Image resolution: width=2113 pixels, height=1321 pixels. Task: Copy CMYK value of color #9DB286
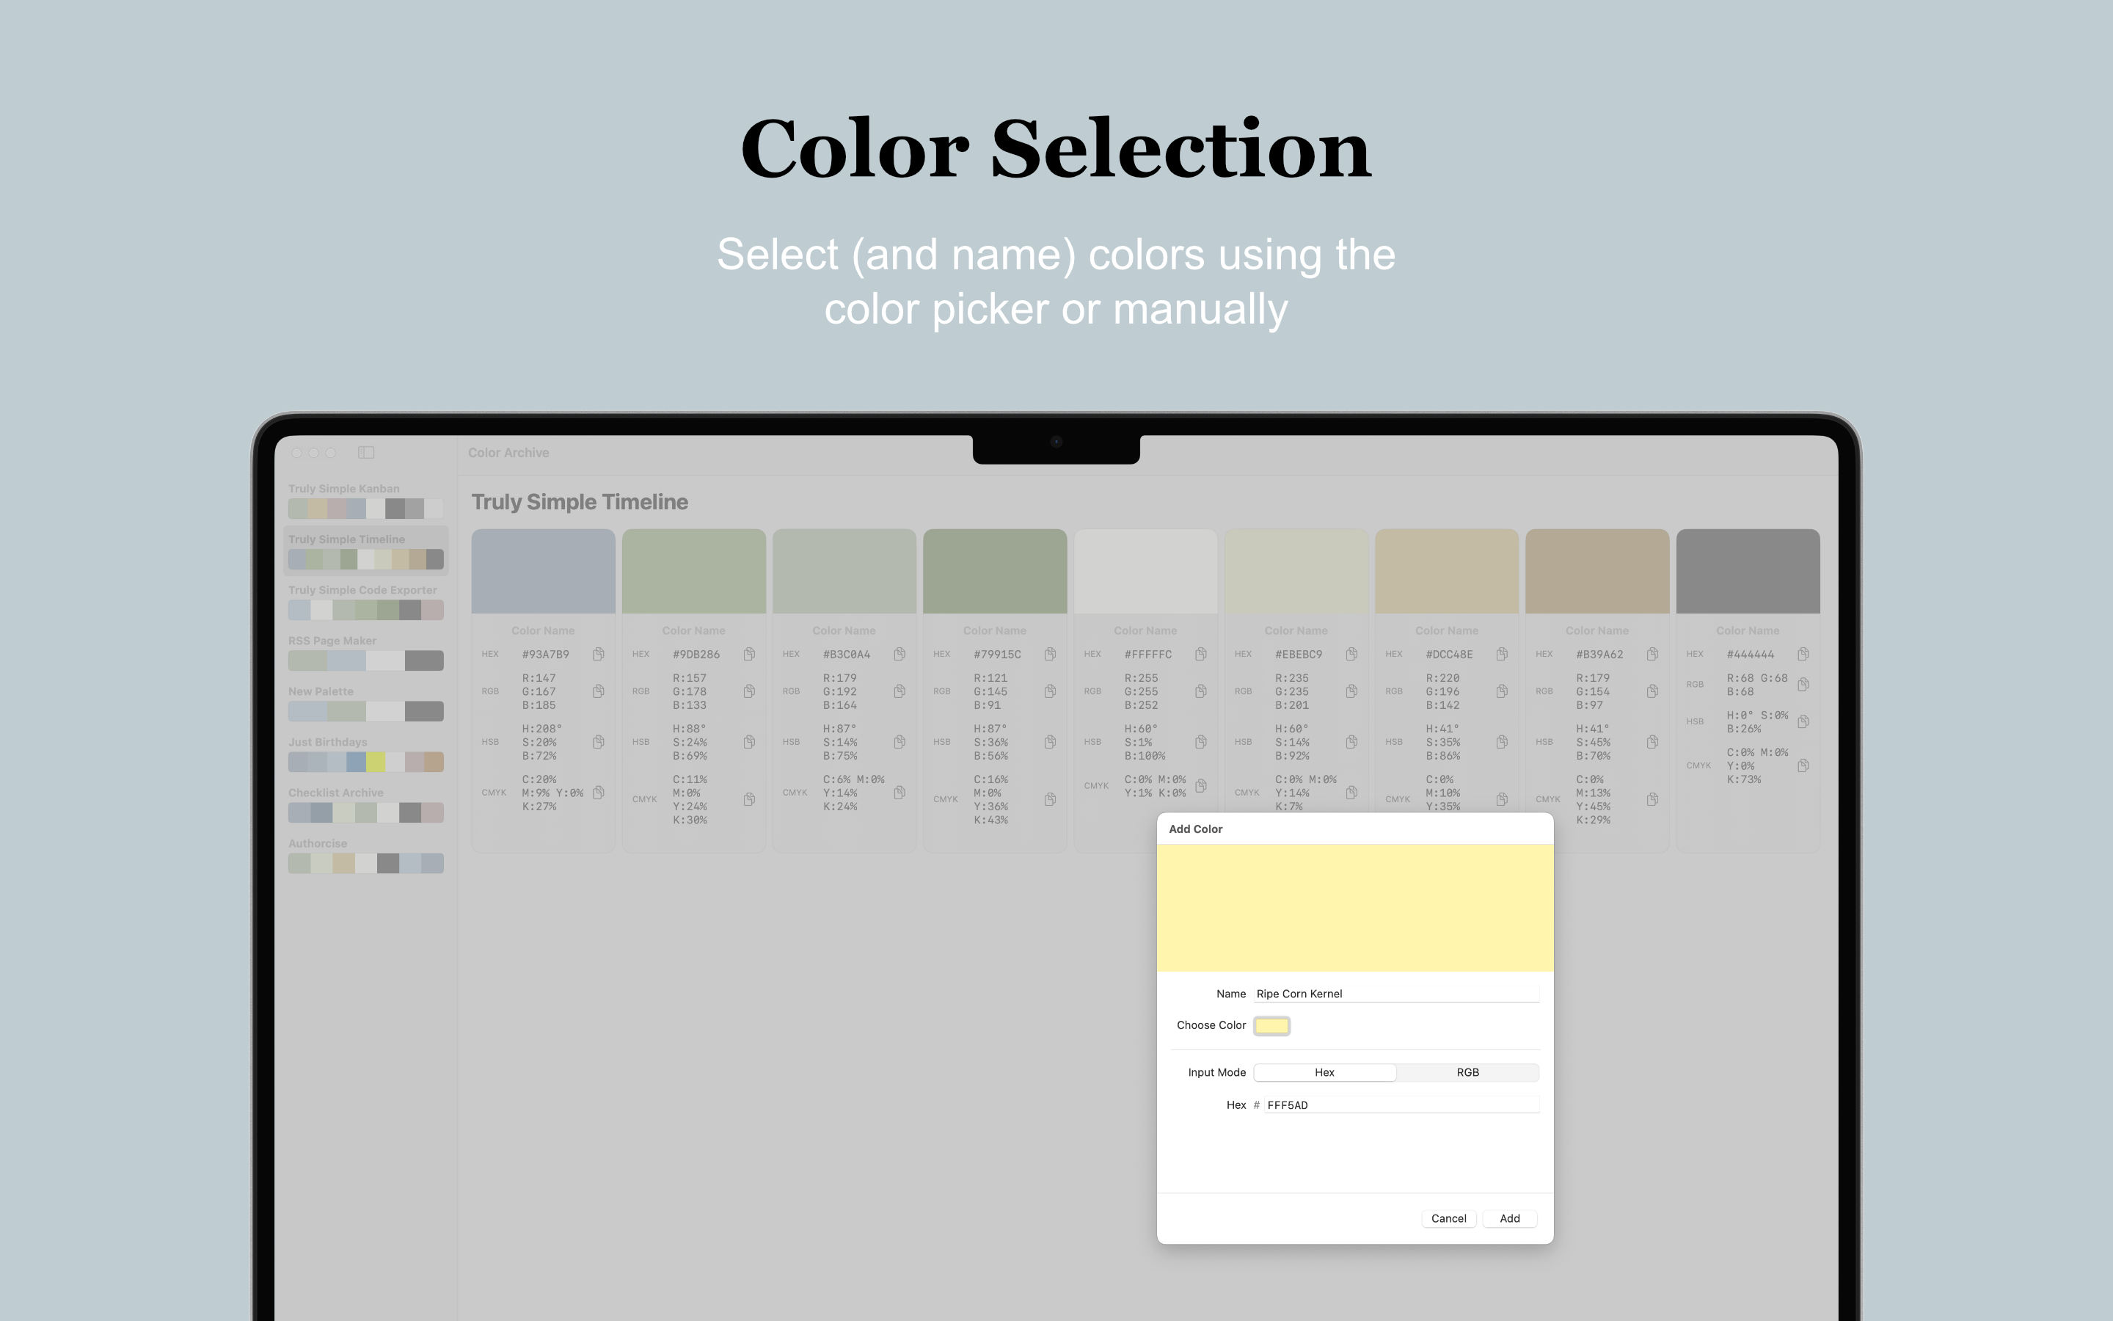[749, 799]
